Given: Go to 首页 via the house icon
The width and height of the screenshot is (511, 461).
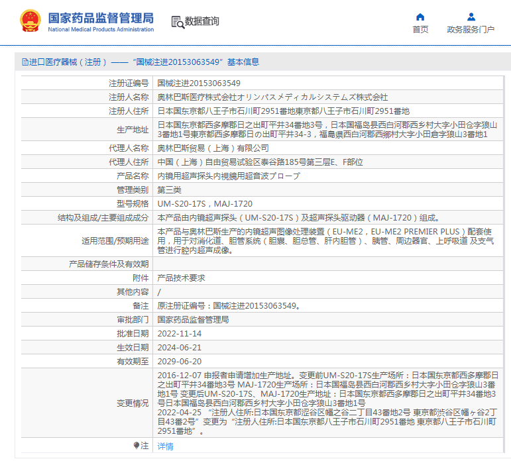Looking at the screenshot, I should point(420,17).
